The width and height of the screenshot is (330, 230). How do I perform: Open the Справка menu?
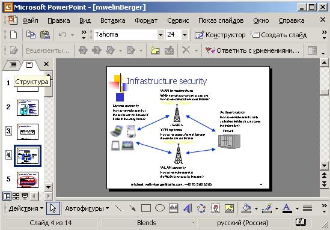click(292, 20)
